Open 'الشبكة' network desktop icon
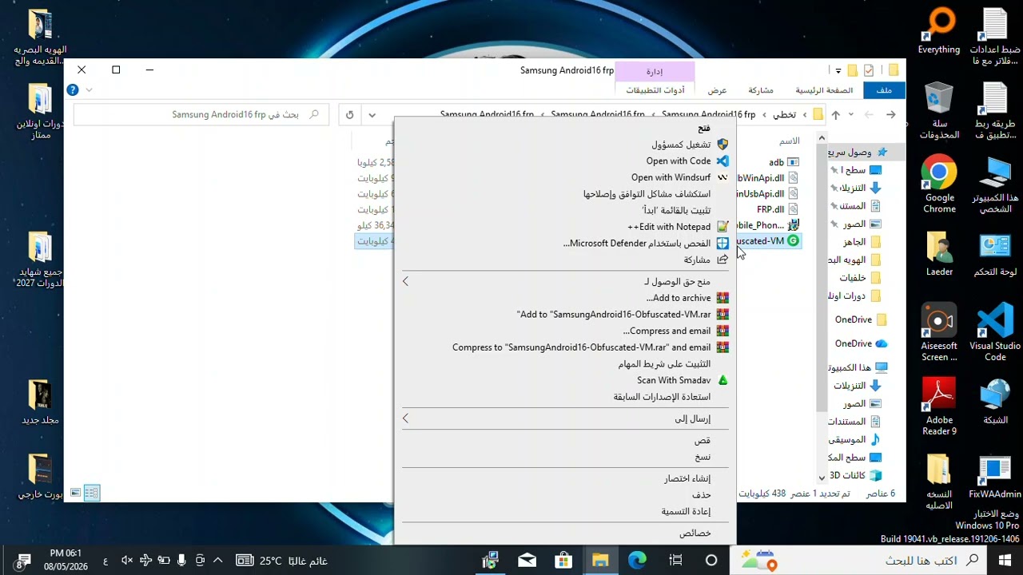This screenshot has height=575, width=1023. click(995, 402)
